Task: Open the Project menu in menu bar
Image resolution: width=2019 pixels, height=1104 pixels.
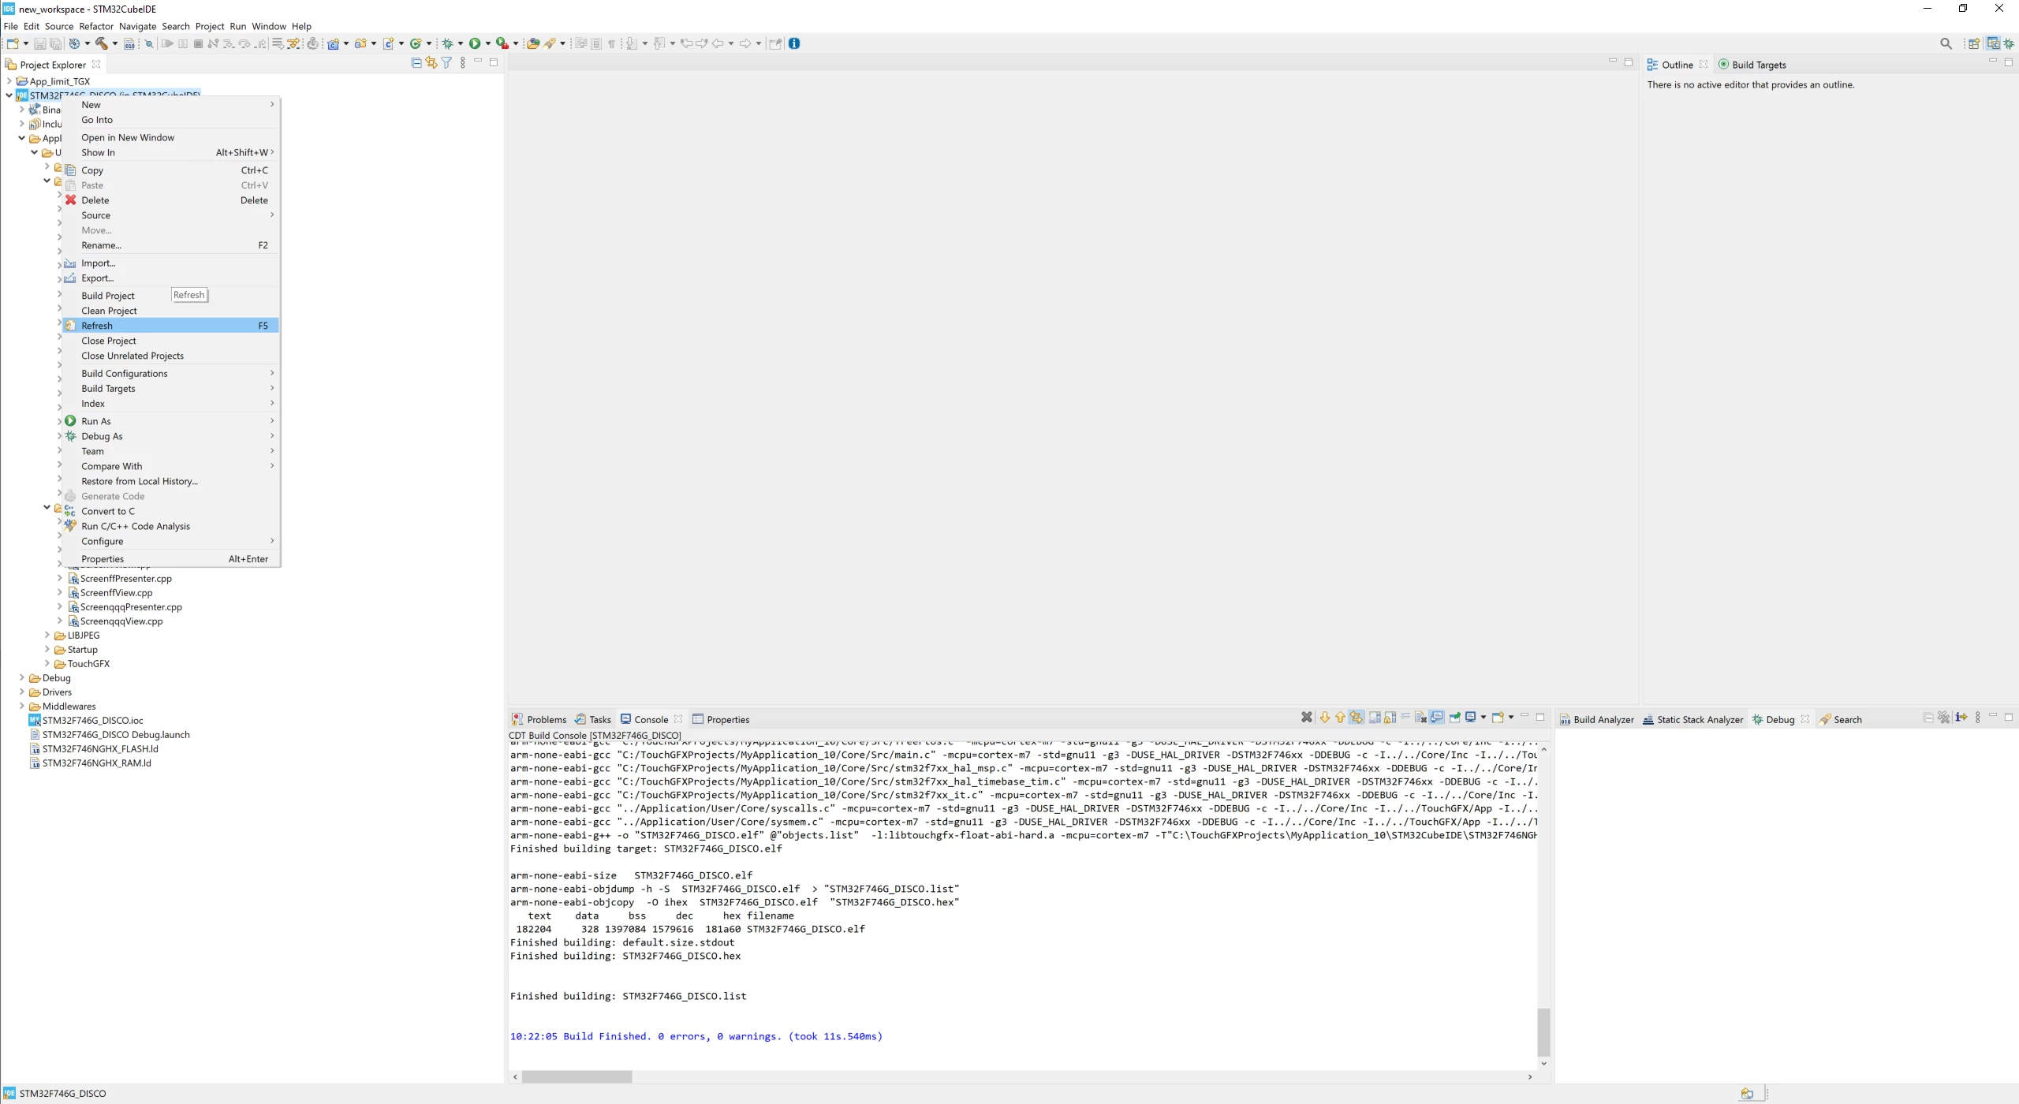Action: [210, 26]
